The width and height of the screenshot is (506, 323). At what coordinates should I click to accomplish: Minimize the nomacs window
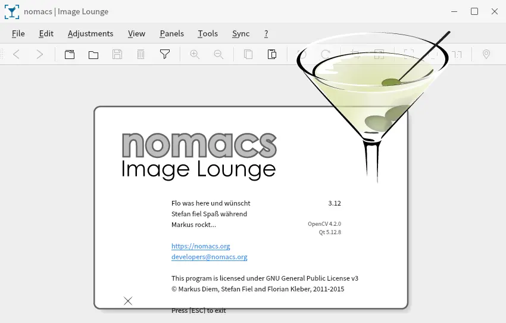[454, 12]
